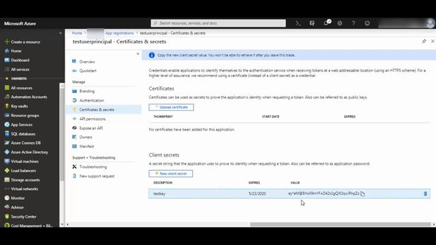The height and width of the screenshot is (245, 436).
Task: Click the Home breadcrumb link
Action: coord(77,33)
